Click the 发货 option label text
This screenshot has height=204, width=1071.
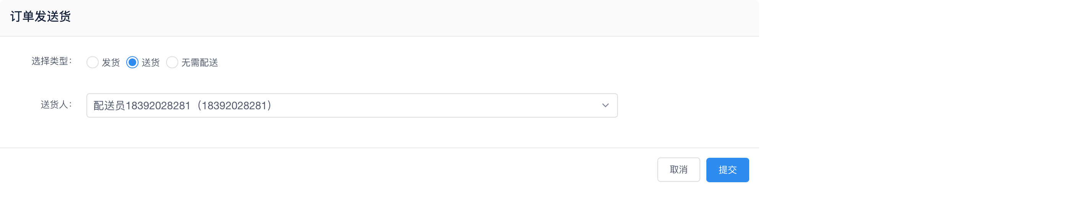[x=111, y=62]
